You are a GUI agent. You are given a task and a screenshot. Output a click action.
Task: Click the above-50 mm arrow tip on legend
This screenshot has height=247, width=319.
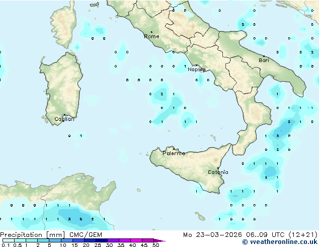point(159,240)
